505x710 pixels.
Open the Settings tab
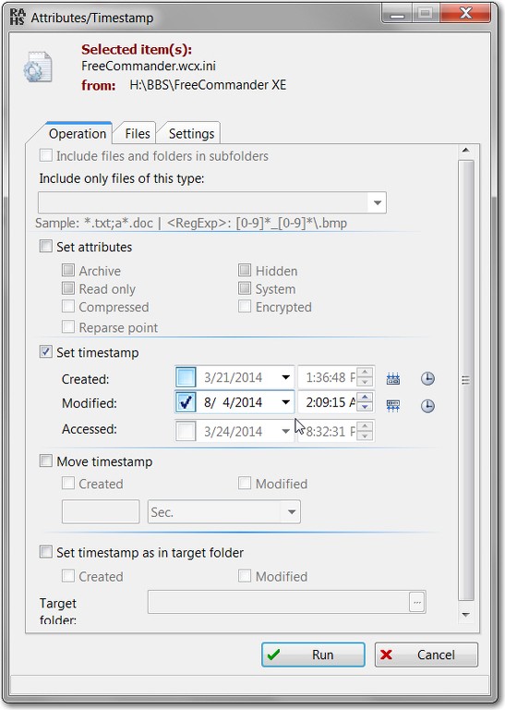tap(191, 133)
